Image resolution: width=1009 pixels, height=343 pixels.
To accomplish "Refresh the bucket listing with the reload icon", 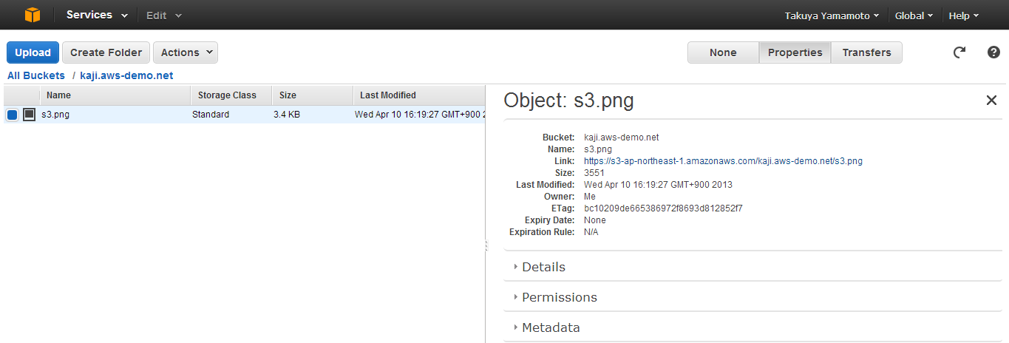I will point(959,52).
